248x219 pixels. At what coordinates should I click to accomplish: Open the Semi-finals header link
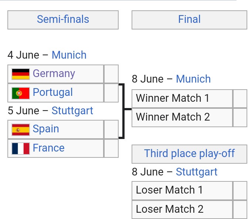tap(63, 19)
